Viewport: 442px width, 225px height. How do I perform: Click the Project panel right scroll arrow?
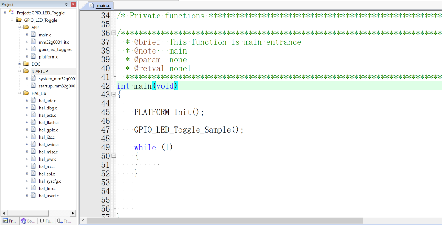point(73,213)
